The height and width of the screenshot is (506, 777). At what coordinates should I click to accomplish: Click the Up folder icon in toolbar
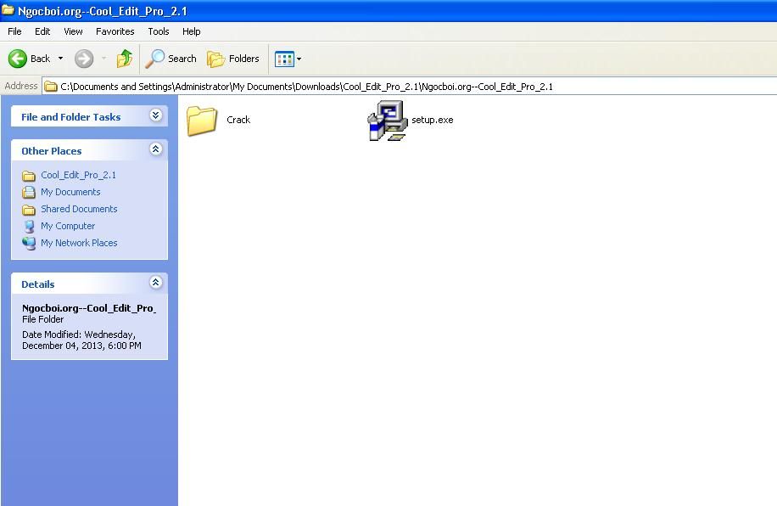tap(125, 59)
